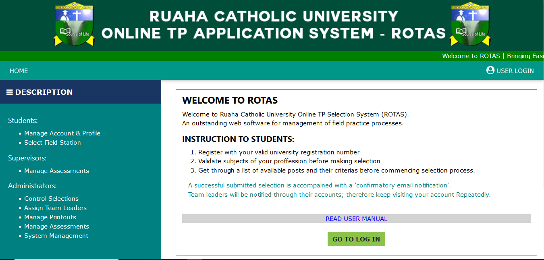The width and height of the screenshot is (544, 260).
Task: Click Manage Printouts in the sidebar
Action: (50, 217)
